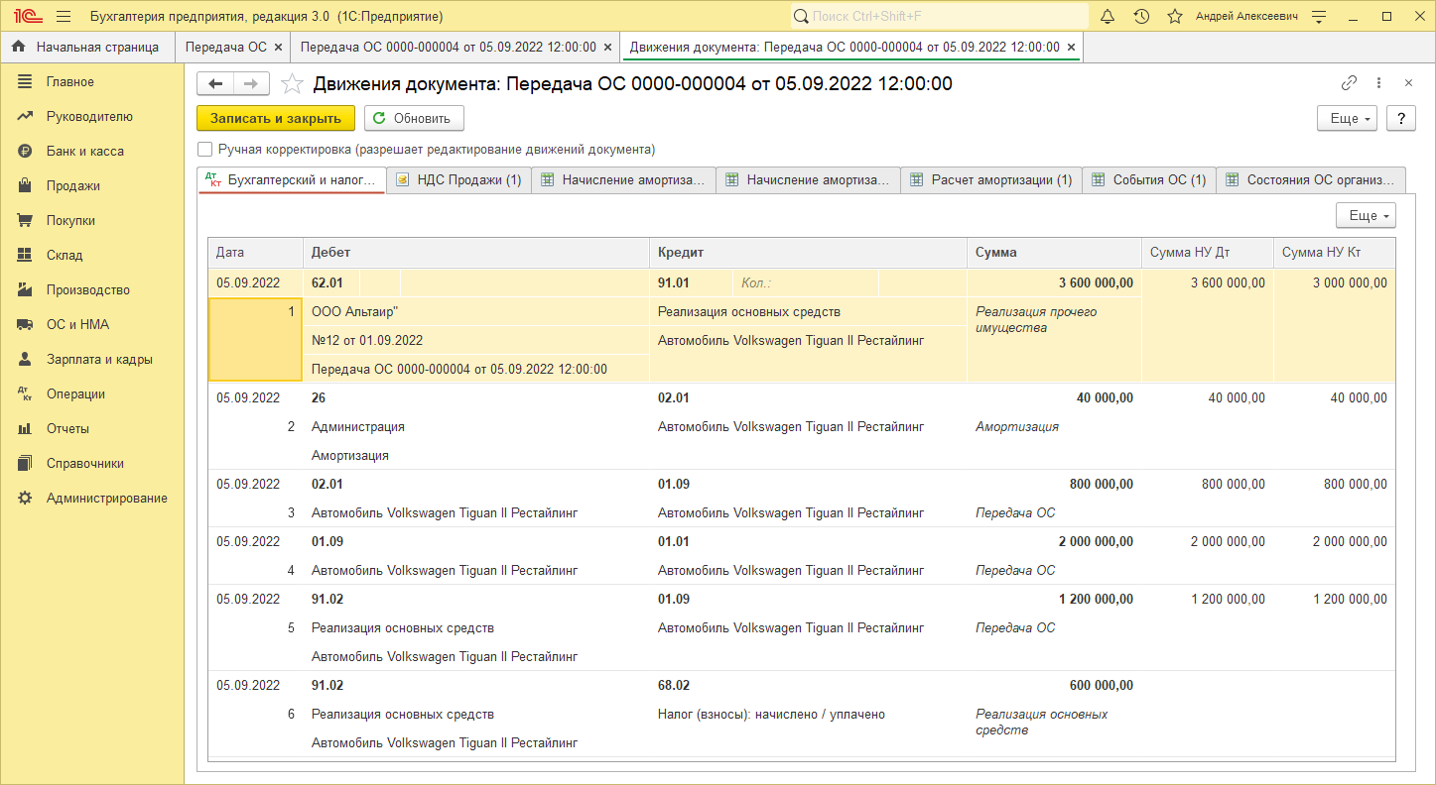Click the Дебет column header

click(475, 253)
